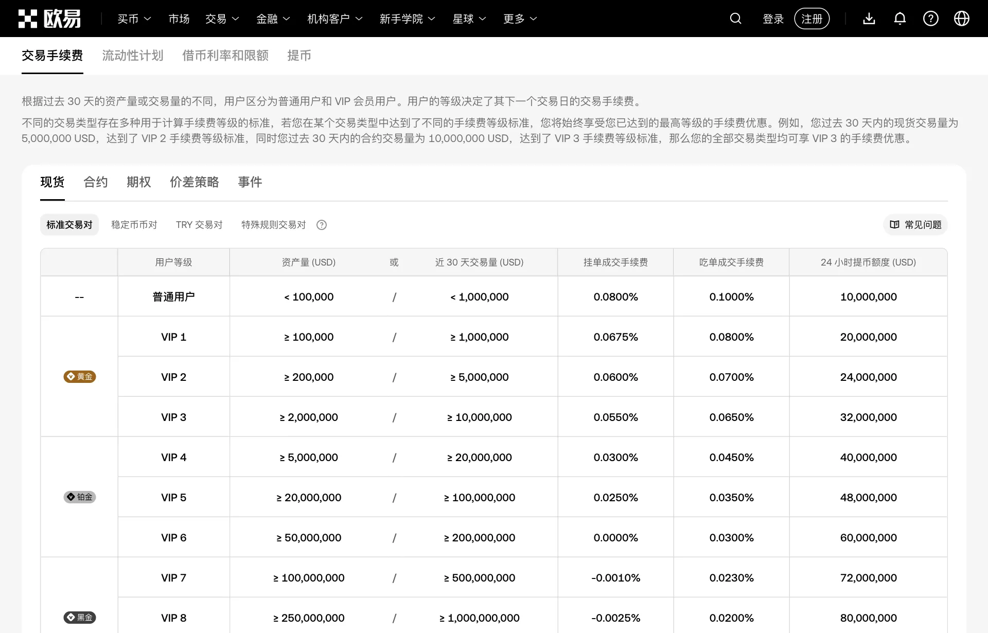
Task: Click the -0.0010% maker fee for VIP 7
Action: 616,578
